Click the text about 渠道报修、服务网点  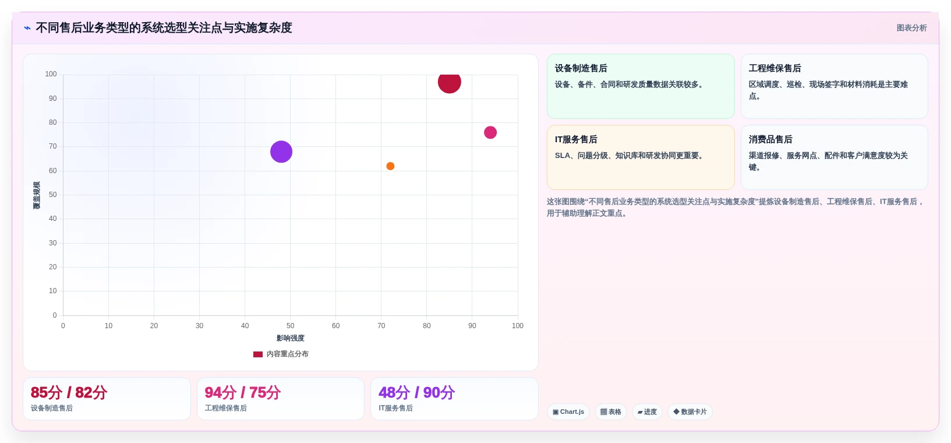828,161
